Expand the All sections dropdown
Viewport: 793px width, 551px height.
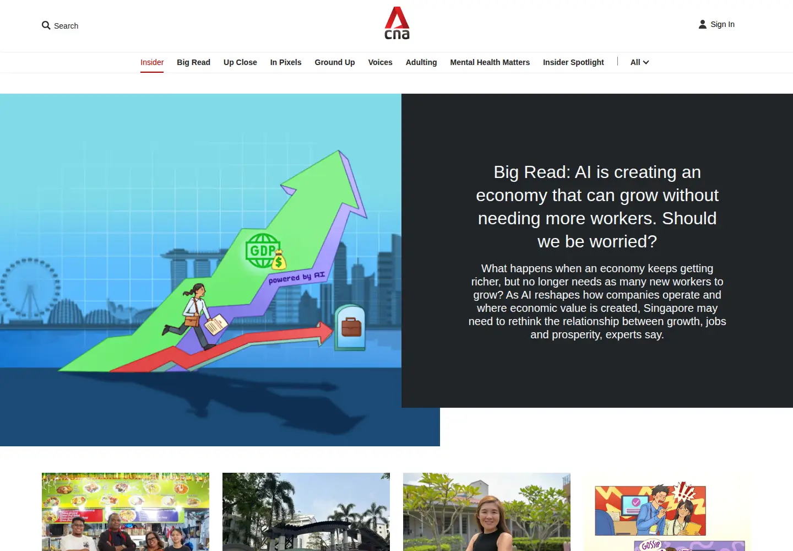639,62
